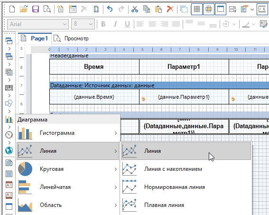Screen dimensions: 269x215
Task: Toggle Bold formatting
Action: point(103,24)
